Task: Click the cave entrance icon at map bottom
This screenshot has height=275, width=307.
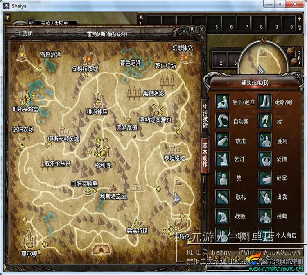Action: (102, 249)
